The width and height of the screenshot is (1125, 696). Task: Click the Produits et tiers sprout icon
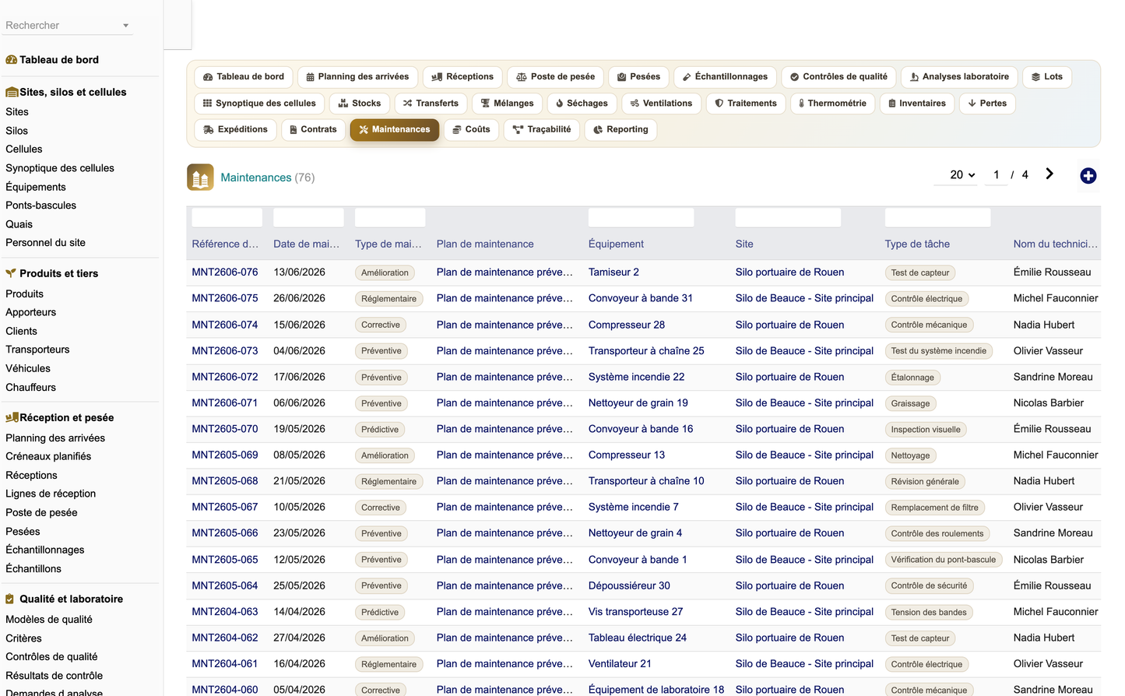pos(11,273)
